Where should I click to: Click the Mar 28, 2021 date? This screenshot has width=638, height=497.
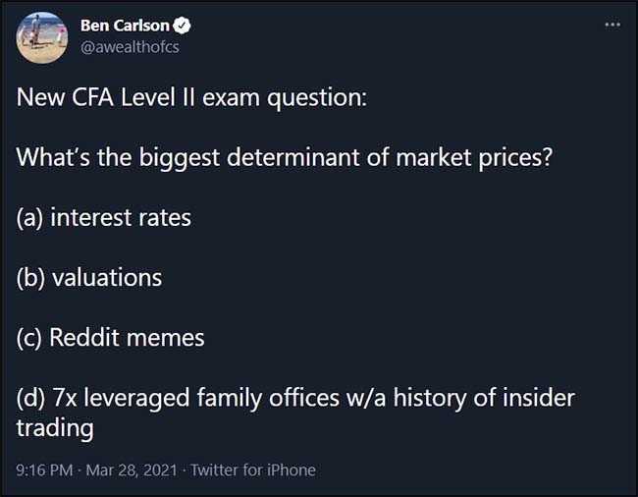click(133, 469)
